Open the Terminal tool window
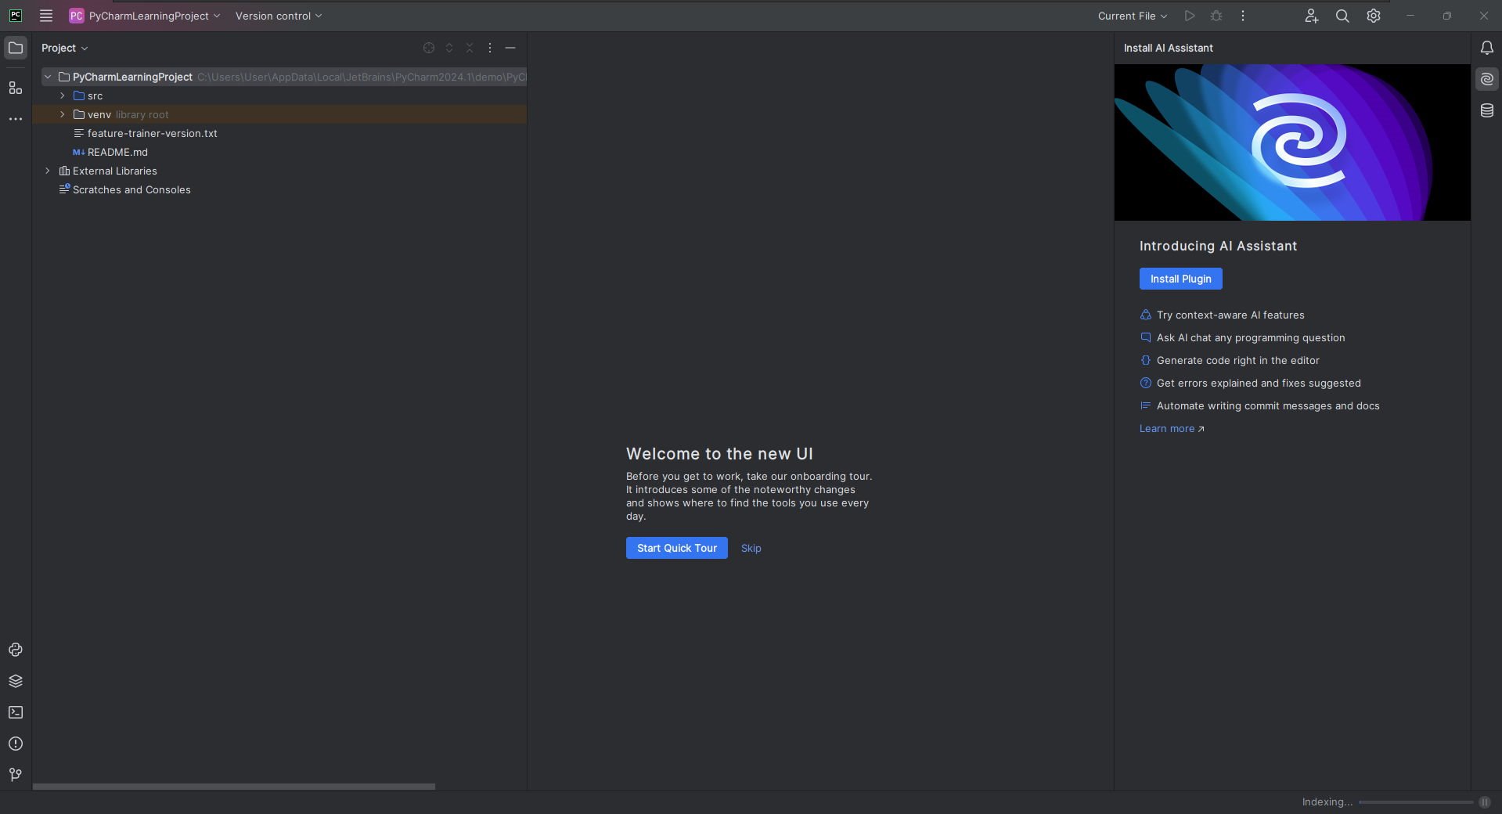This screenshot has height=814, width=1502. tap(16, 712)
